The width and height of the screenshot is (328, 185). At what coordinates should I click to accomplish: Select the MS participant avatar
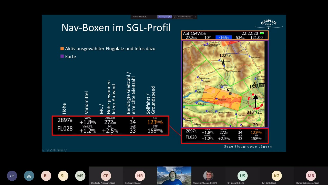(x=80, y=176)
